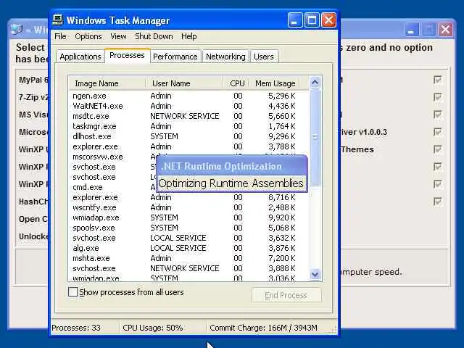
Task: Open the Shut Down menu
Action: click(154, 36)
